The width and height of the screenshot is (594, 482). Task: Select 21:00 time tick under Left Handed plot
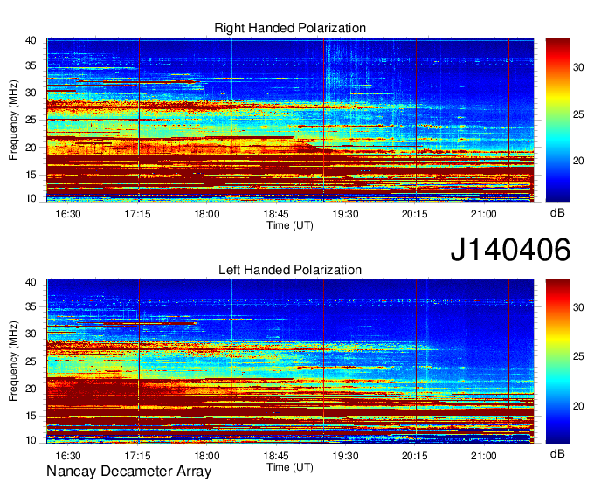pos(484,456)
